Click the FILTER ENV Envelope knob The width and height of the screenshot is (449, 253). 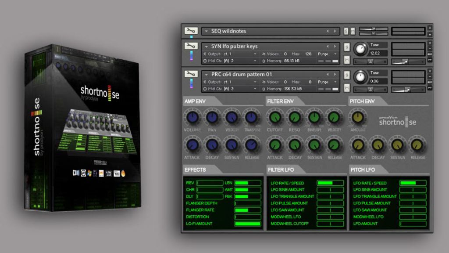click(314, 117)
